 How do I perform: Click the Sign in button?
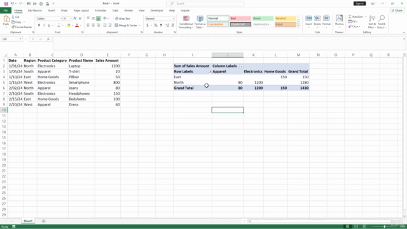(359, 3)
